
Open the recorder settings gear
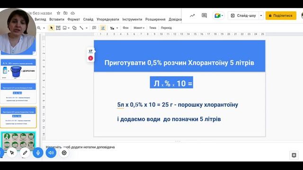[64, 153]
